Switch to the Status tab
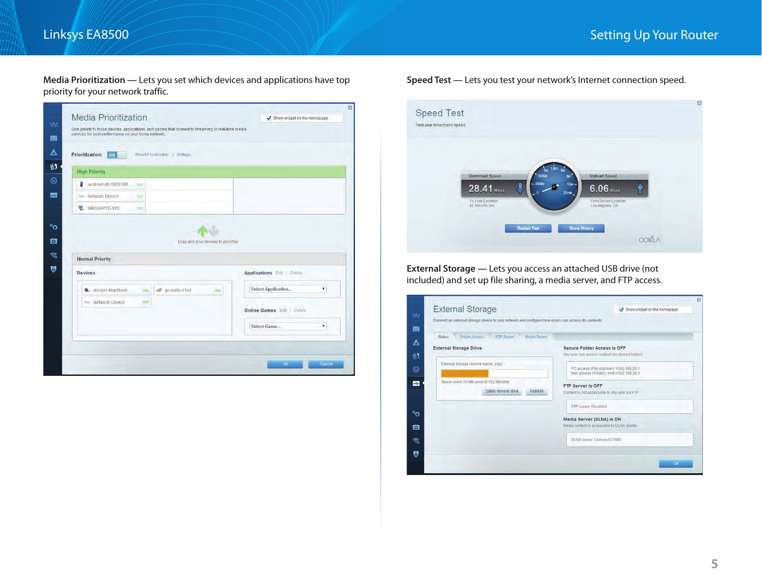The width and height of the screenshot is (762, 588). tap(443, 337)
